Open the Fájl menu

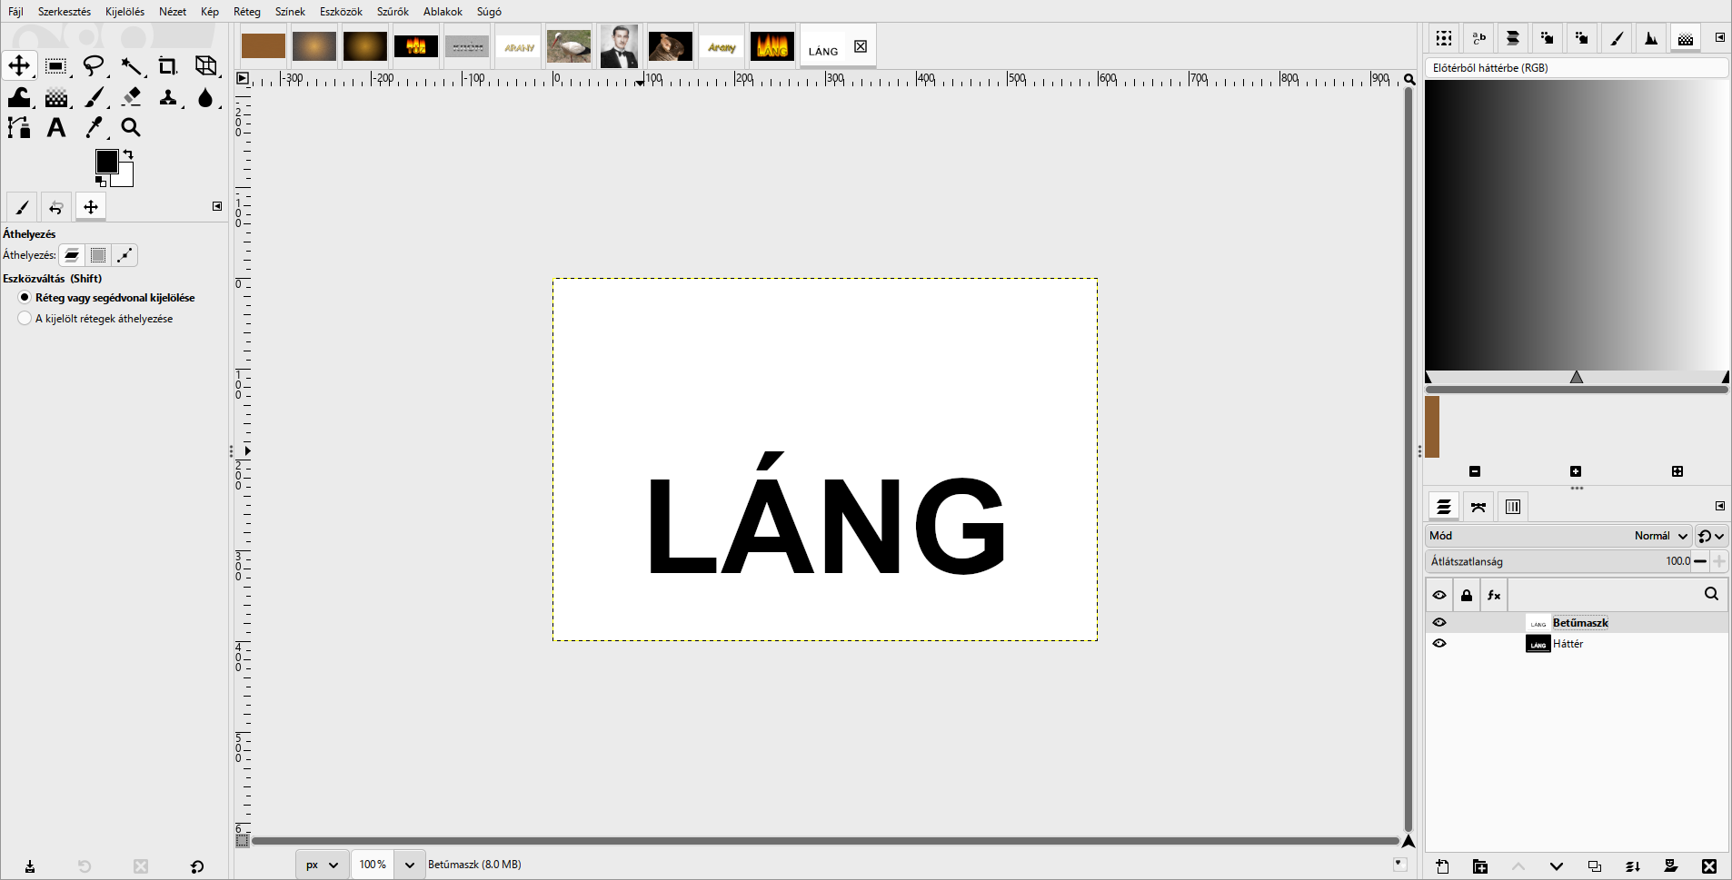point(15,12)
